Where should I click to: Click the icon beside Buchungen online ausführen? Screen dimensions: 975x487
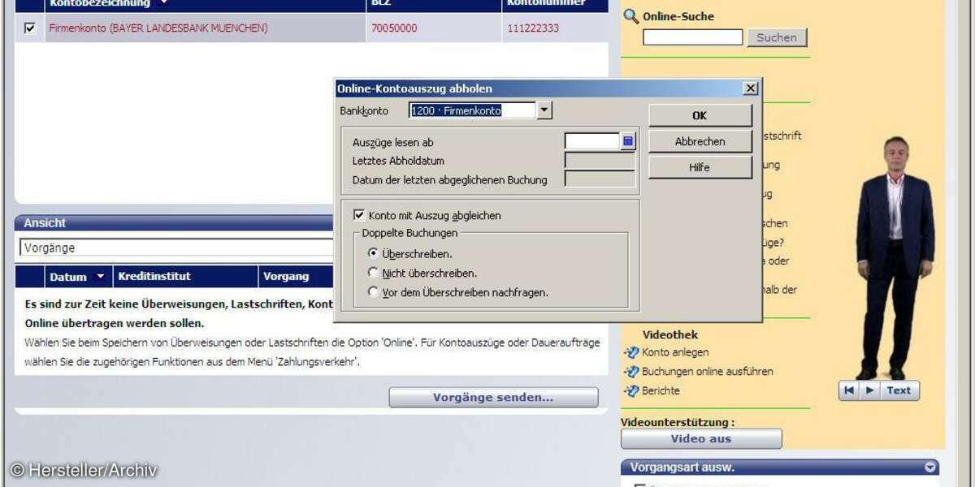pyautogui.click(x=631, y=372)
